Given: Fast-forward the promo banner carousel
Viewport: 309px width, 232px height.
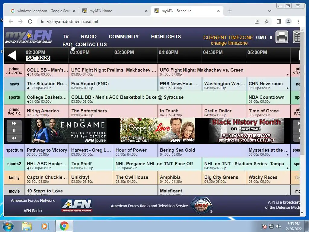Looking at the screenshot, I should tap(14, 123).
